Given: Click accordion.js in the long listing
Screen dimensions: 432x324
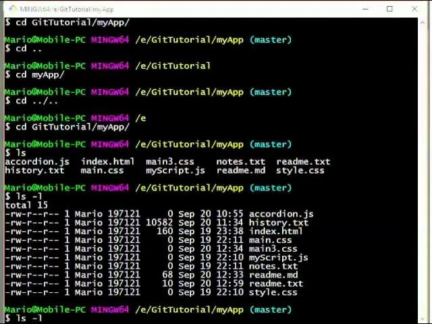Looking at the screenshot, I should pyautogui.click(x=281, y=214).
